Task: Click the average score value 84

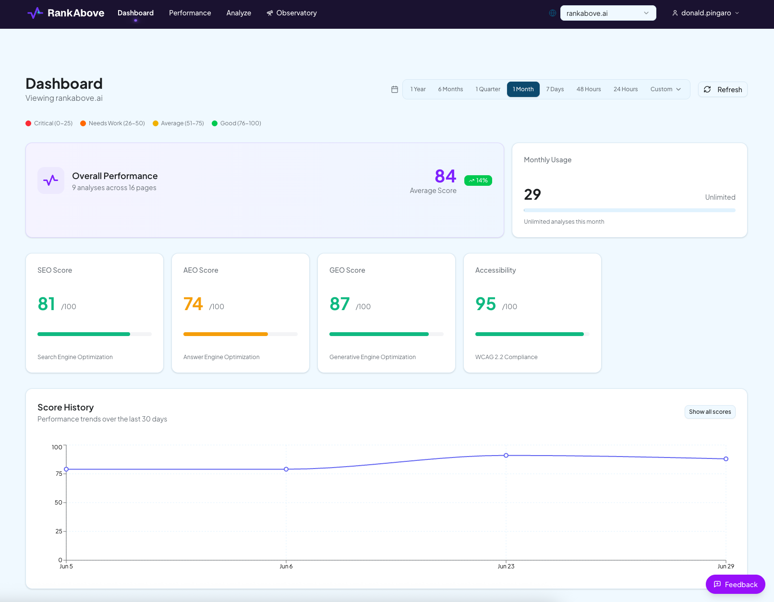Action: [x=446, y=176]
